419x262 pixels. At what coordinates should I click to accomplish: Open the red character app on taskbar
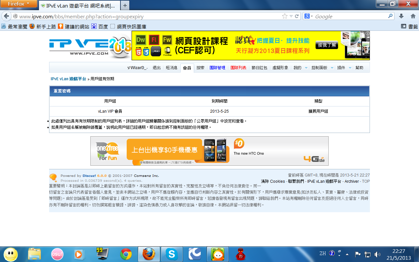coord(241,254)
